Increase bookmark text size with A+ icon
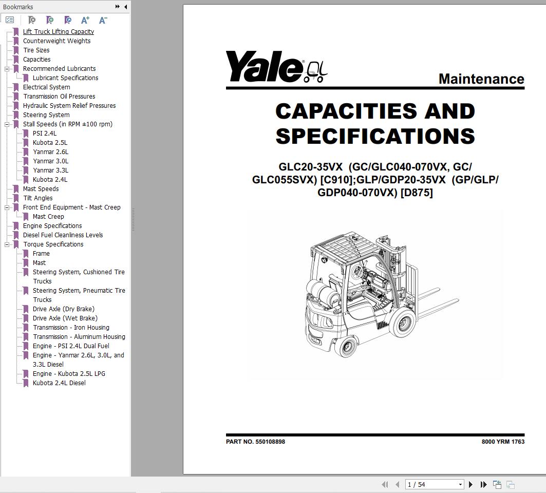Image resolution: width=546 pixels, height=493 pixels. point(85,20)
